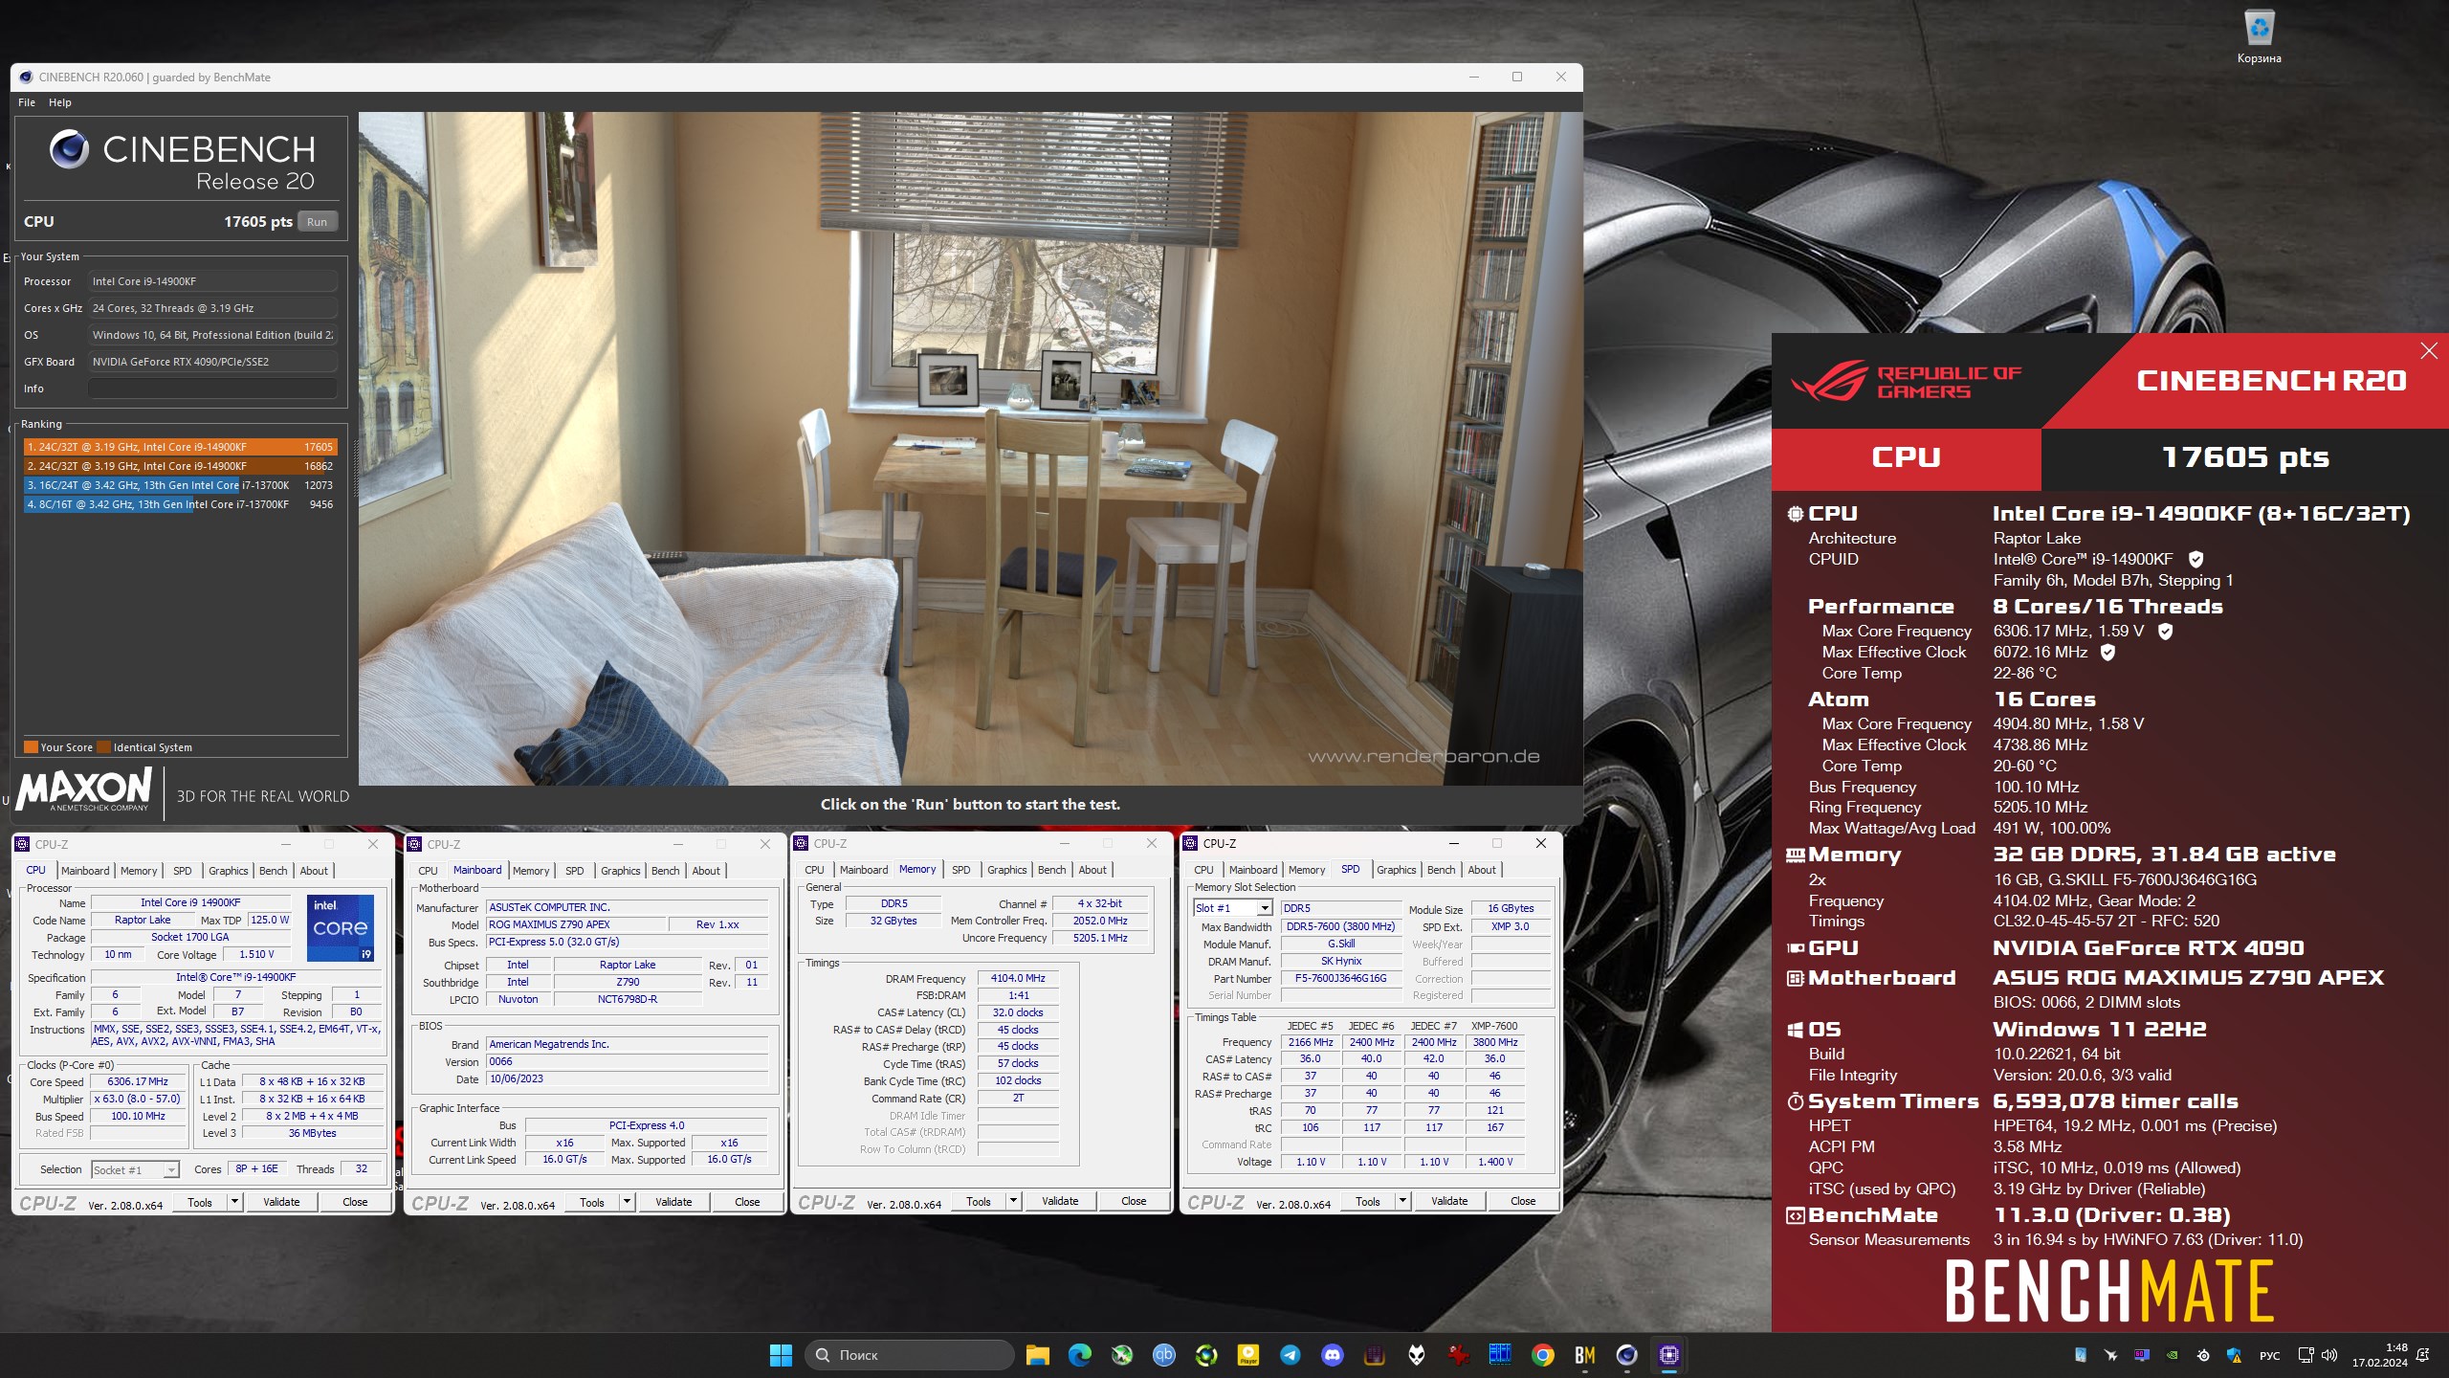Open the network tray icon
The width and height of the screenshot is (2449, 1378).
tap(2306, 1355)
